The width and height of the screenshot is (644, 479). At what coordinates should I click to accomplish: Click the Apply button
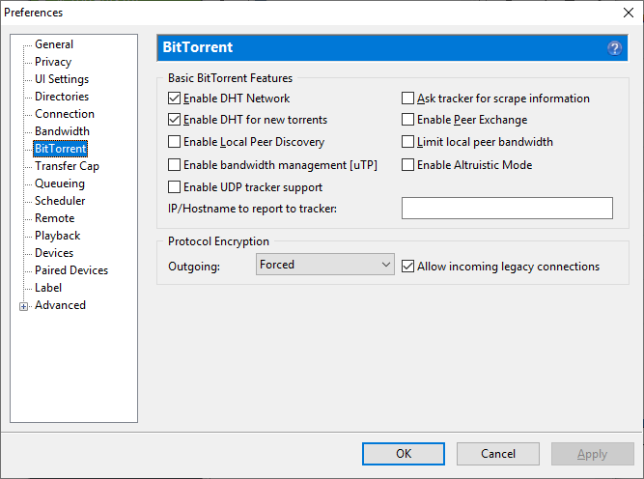(x=592, y=454)
